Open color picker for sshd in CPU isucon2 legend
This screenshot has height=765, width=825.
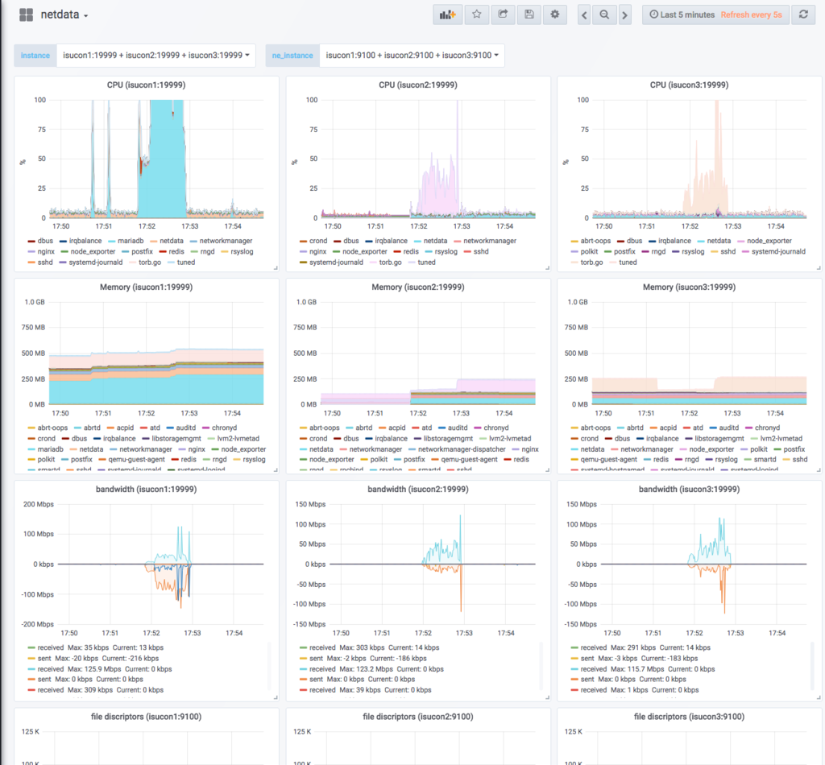467,252
